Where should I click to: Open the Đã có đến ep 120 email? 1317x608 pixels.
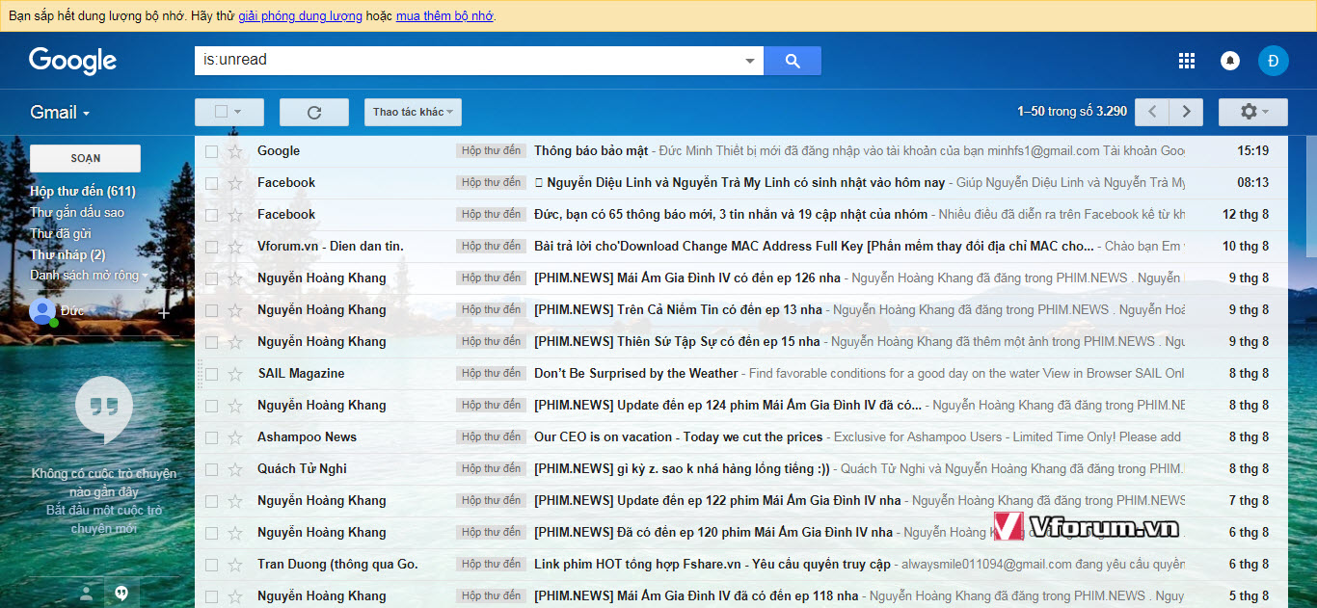tap(740, 533)
